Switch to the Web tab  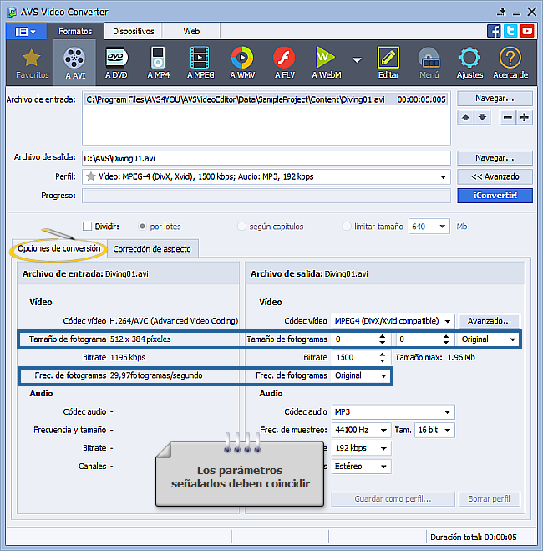191,31
